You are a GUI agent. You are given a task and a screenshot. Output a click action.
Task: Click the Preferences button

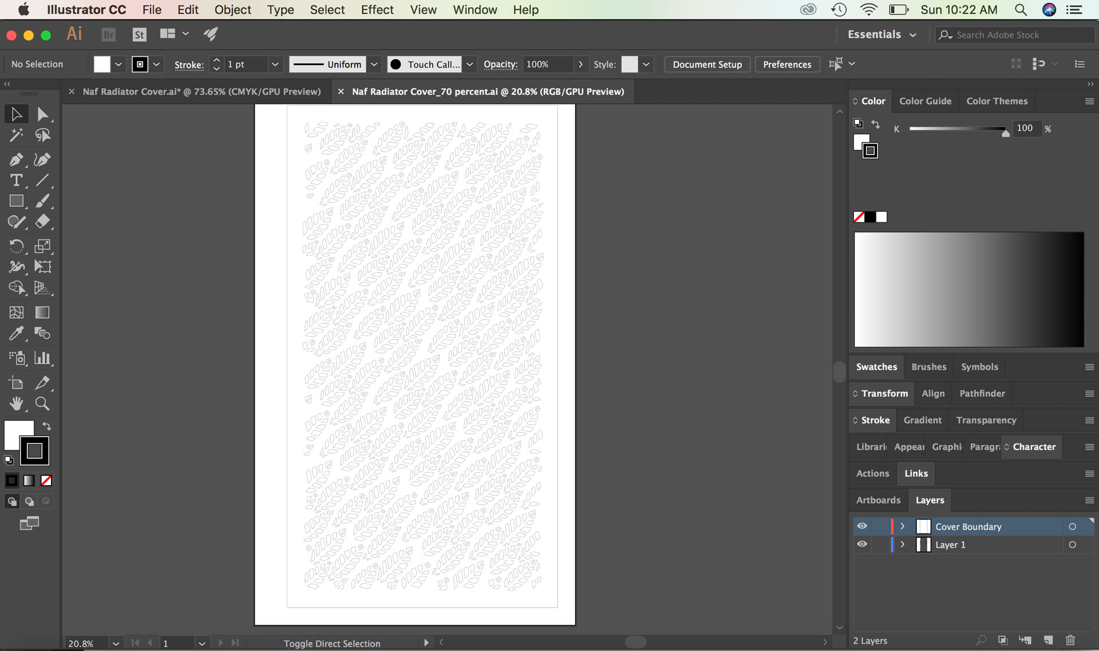[x=786, y=64]
